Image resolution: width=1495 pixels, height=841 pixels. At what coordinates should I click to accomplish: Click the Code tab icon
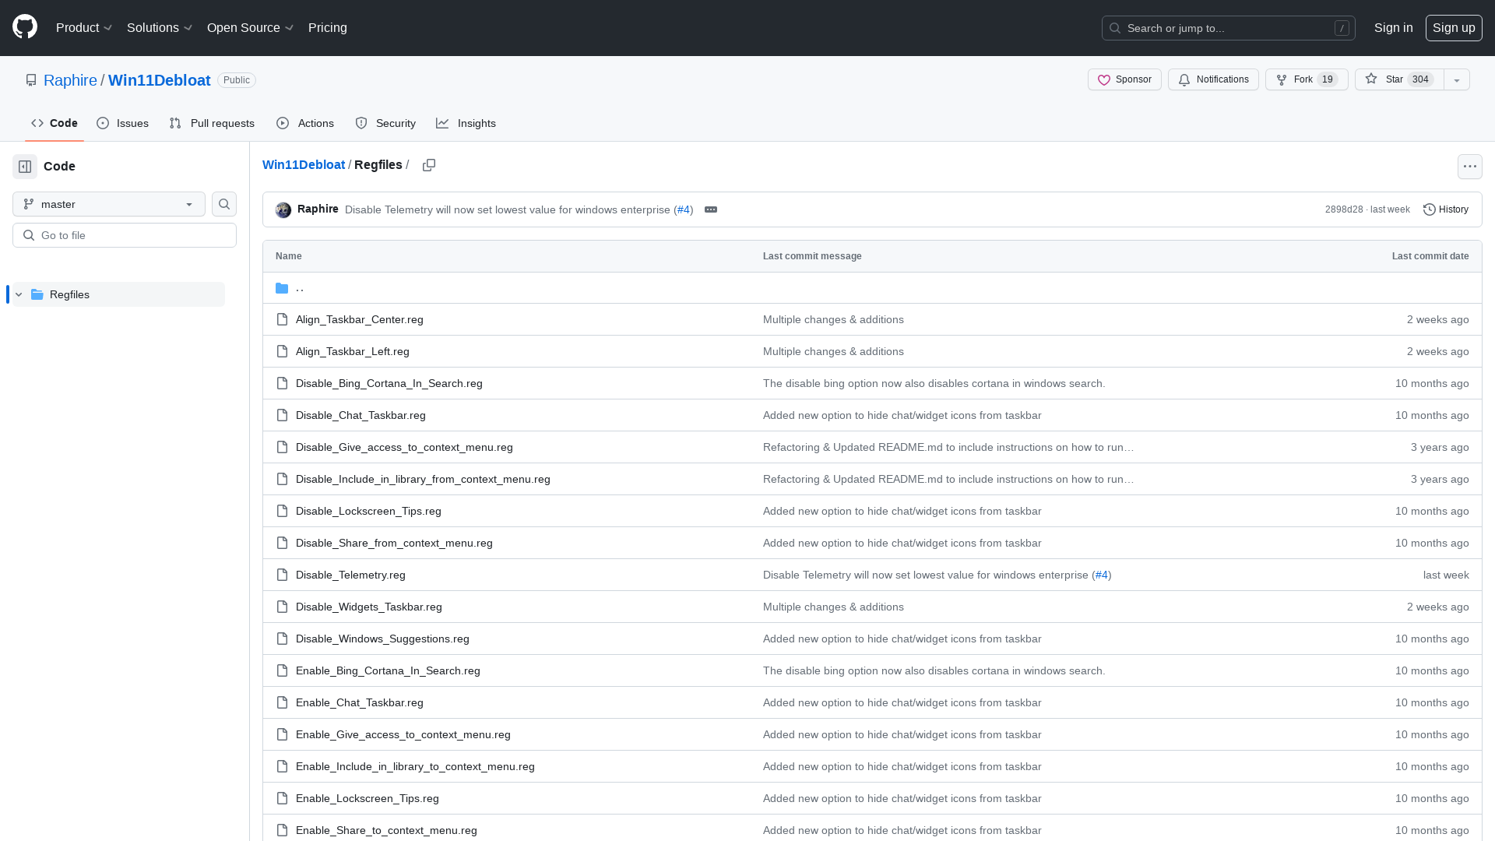(37, 123)
